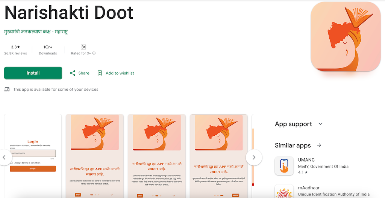
Task: Open the developer link under Narishakti Doot
Action: point(36,32)
